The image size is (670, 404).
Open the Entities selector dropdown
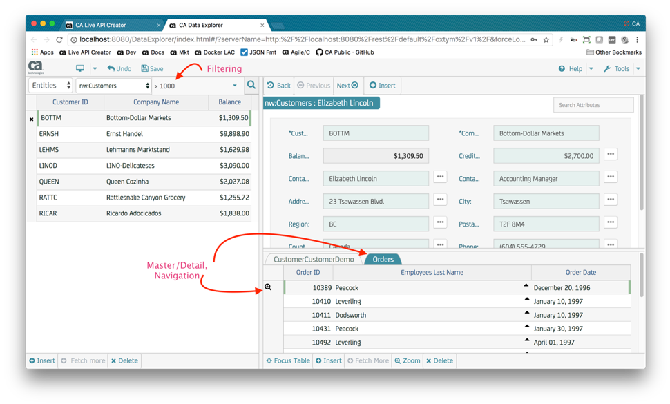[x=51, y=86]
